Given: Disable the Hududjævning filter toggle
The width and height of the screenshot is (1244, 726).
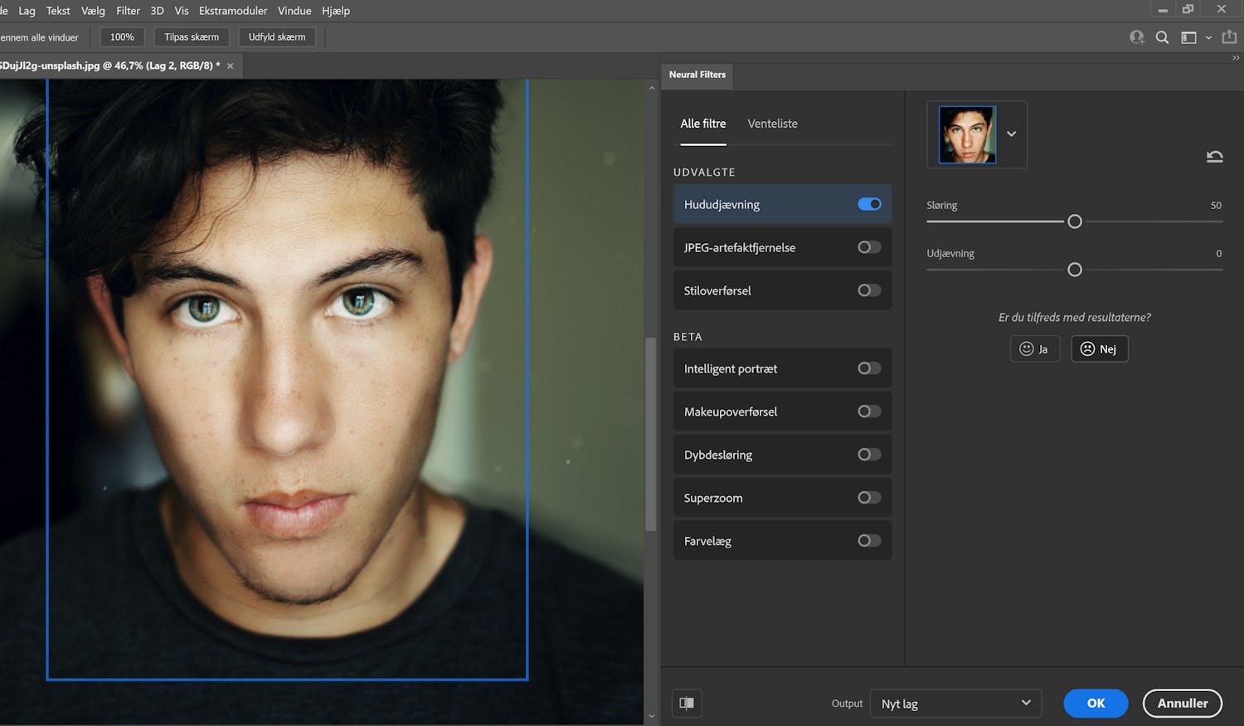Looking at the screenshot, I should (869, 204).
